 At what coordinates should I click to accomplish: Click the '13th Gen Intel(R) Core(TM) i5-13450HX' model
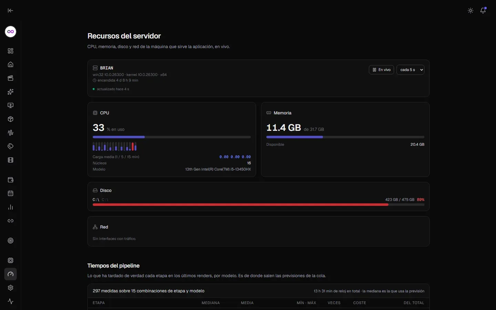tap(218, 169)
